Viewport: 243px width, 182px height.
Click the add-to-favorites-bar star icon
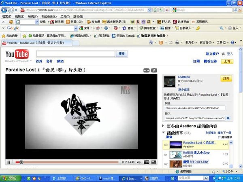click(24, 36)
